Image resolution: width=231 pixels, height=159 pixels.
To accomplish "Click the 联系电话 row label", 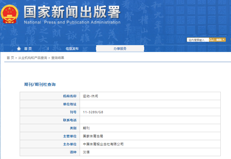I will [x=70, y=120].
